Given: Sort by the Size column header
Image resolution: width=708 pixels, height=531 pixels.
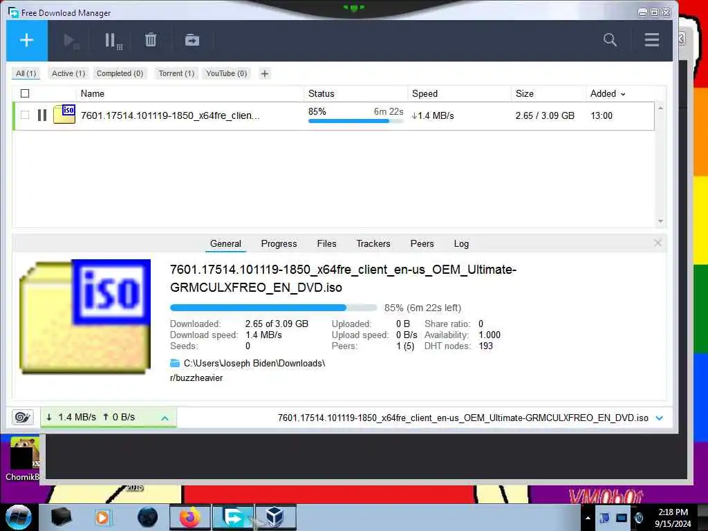Looking at the screenshot, I should (x=524, y=93).
